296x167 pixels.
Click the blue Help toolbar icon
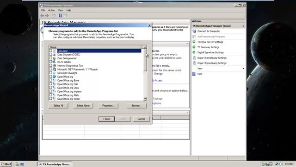61,15
